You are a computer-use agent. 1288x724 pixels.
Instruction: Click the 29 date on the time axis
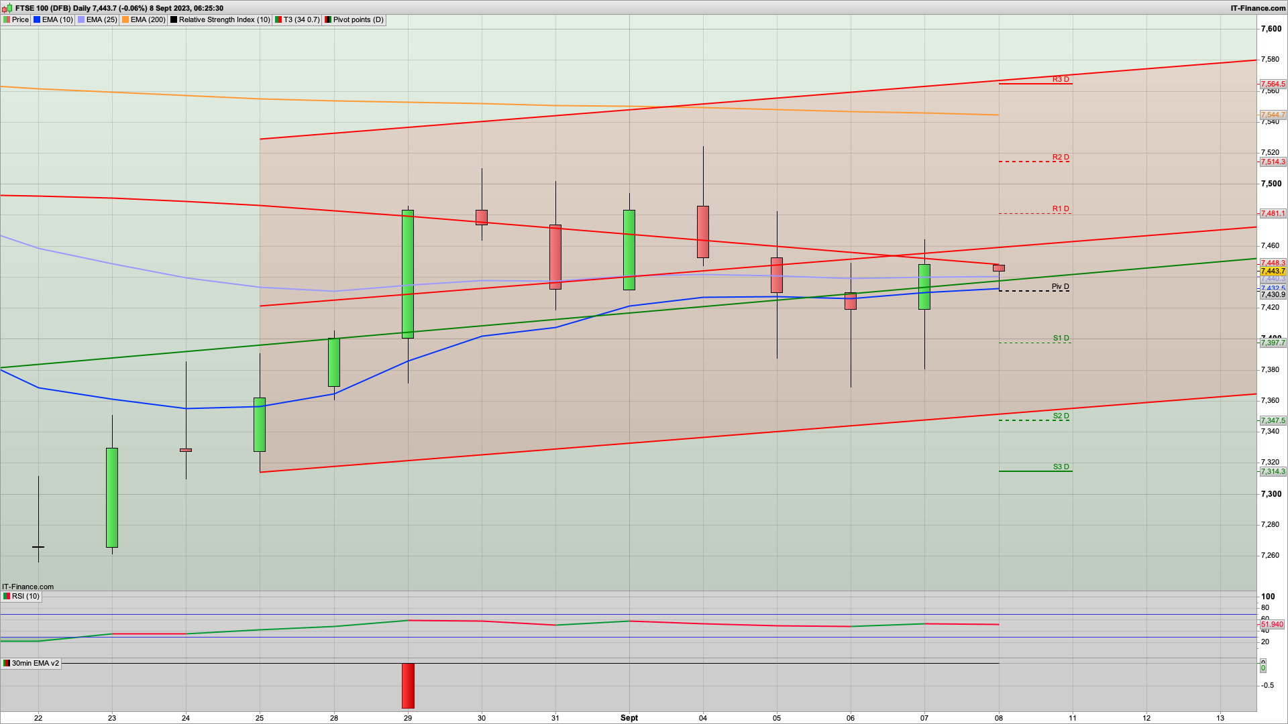408,718
